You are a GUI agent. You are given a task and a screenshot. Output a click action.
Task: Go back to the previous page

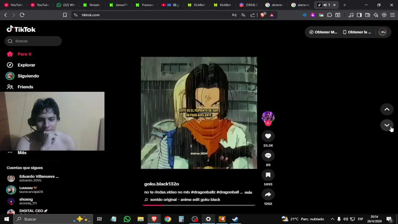(x=6, y=15)
